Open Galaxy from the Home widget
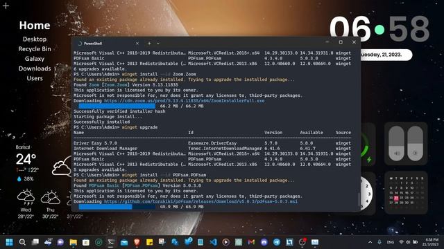 tap(35, 59)
